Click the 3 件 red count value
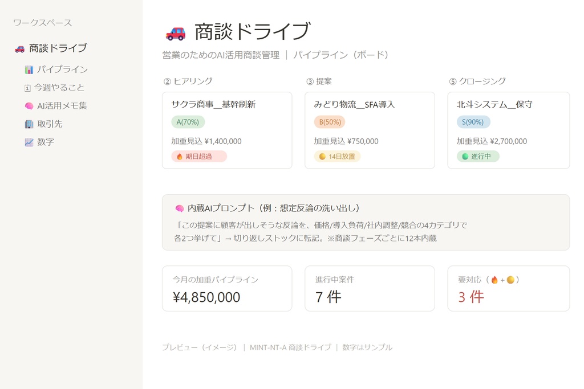This screenshot has height=389, width=584. coord(471,297)
